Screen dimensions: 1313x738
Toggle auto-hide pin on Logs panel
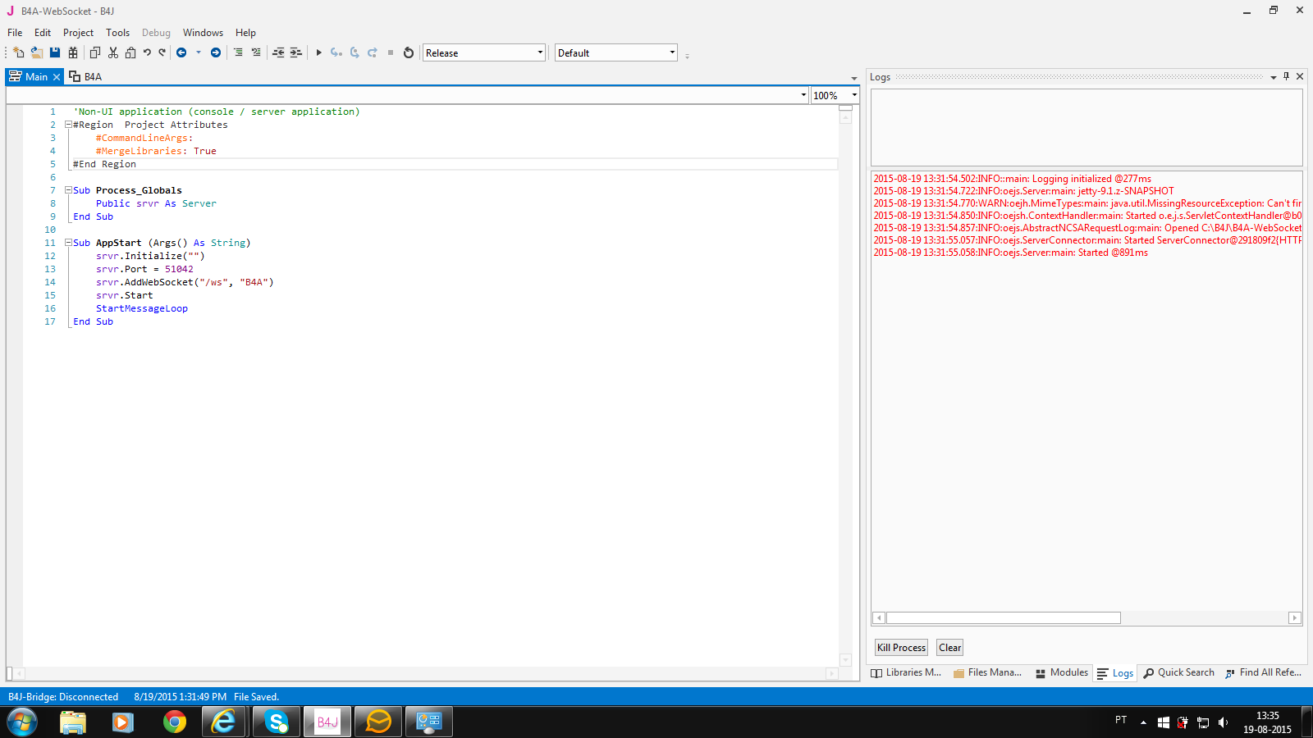click(1287, 76)
